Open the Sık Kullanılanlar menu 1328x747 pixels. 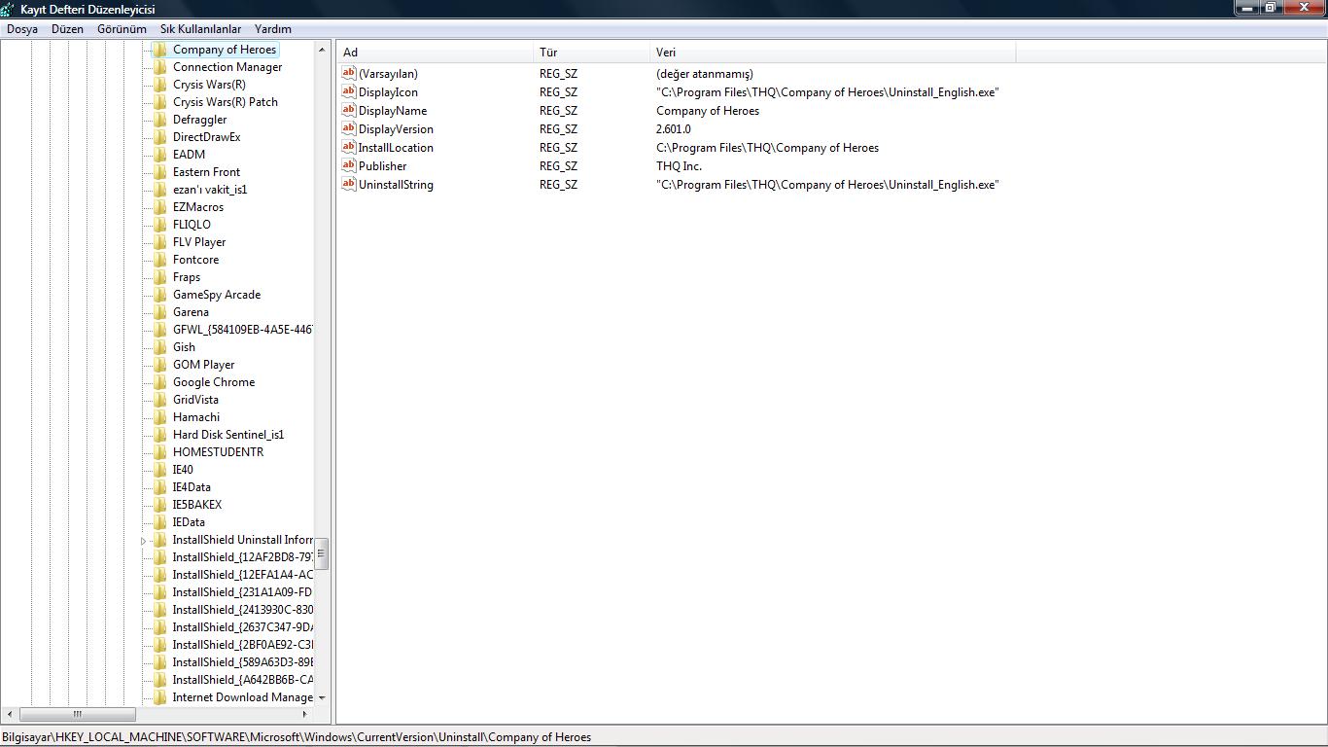[200, 29]
